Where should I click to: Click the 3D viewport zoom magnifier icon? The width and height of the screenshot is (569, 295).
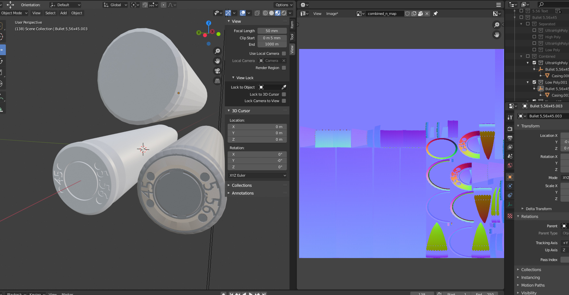[x=217, y=51]
